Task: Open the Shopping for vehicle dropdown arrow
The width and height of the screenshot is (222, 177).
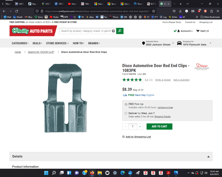Action: point(210,43)
